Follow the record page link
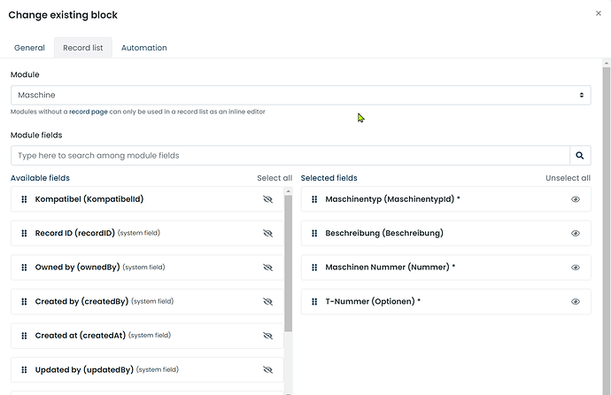This screenshot has width=611, height=395. 89,112
